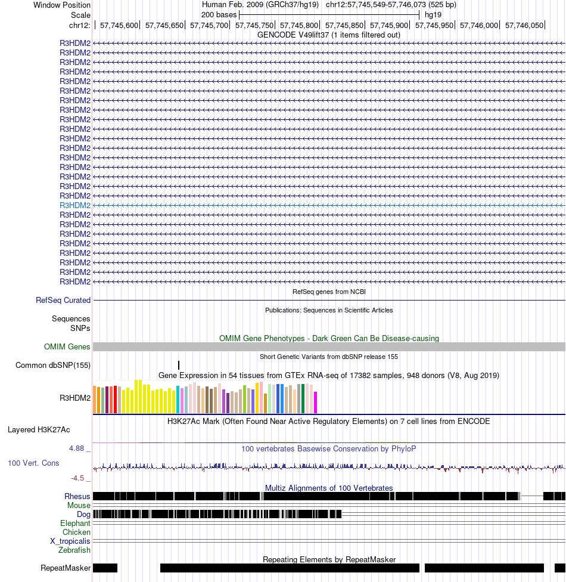
Task: Click the '200 bases' scale bar label
Action: click(219, 15)
